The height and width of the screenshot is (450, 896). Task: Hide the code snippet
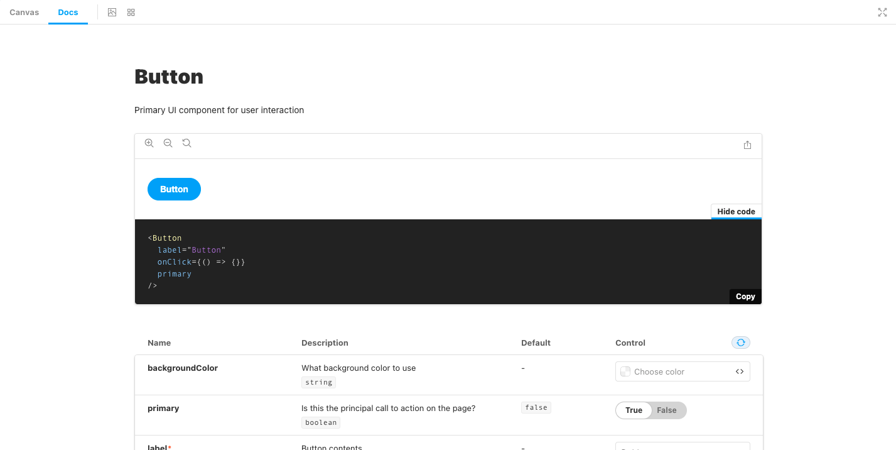click(x=736, y=212)
